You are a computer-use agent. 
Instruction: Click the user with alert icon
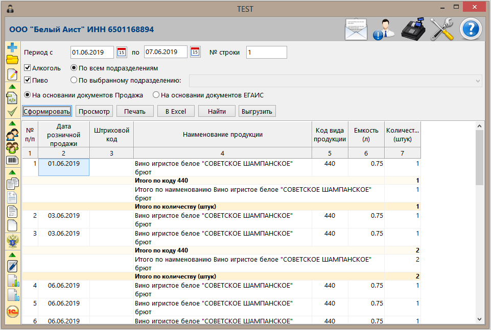pyautogui.click(x=384, y=30)
